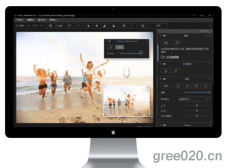This screenshot has width=227, height=168.
Task: Click the fullscreen icon at toolbar right
Action: tap(210, 26)
